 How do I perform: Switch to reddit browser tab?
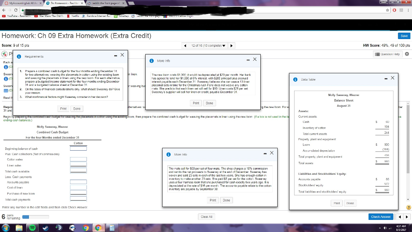(x=106, y=3)
